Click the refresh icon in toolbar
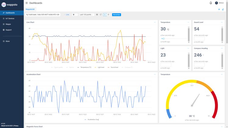This screenshot has width=228, height=128. click(x=101, y=15)
